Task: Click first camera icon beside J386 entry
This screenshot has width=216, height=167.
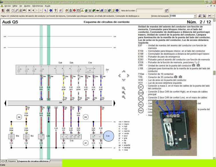Action: 193,65
